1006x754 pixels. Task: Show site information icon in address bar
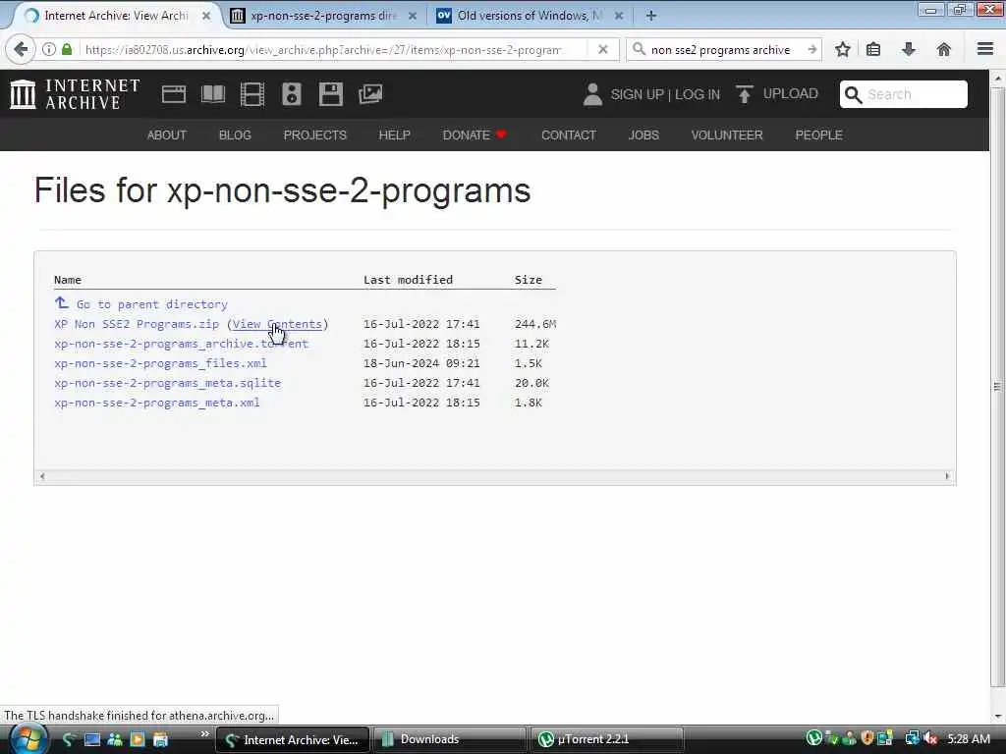[x=49, y=49]
